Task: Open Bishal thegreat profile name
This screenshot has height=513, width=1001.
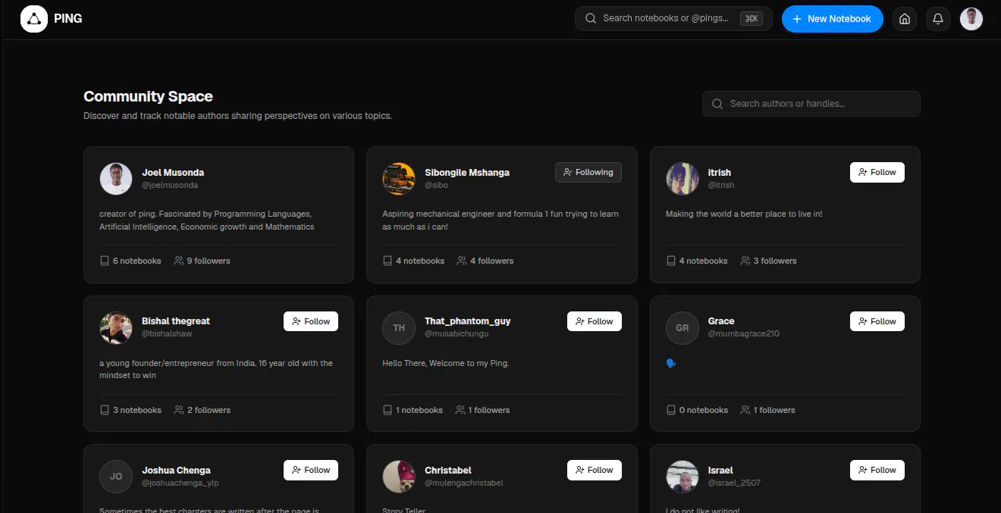Action: (176, 321)
